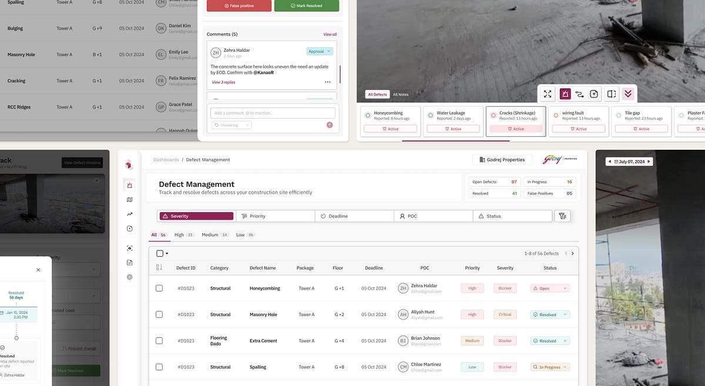Screen dimensions: 705x386
Task: Click the Godrej Properties logo
Action: (560, 159)
